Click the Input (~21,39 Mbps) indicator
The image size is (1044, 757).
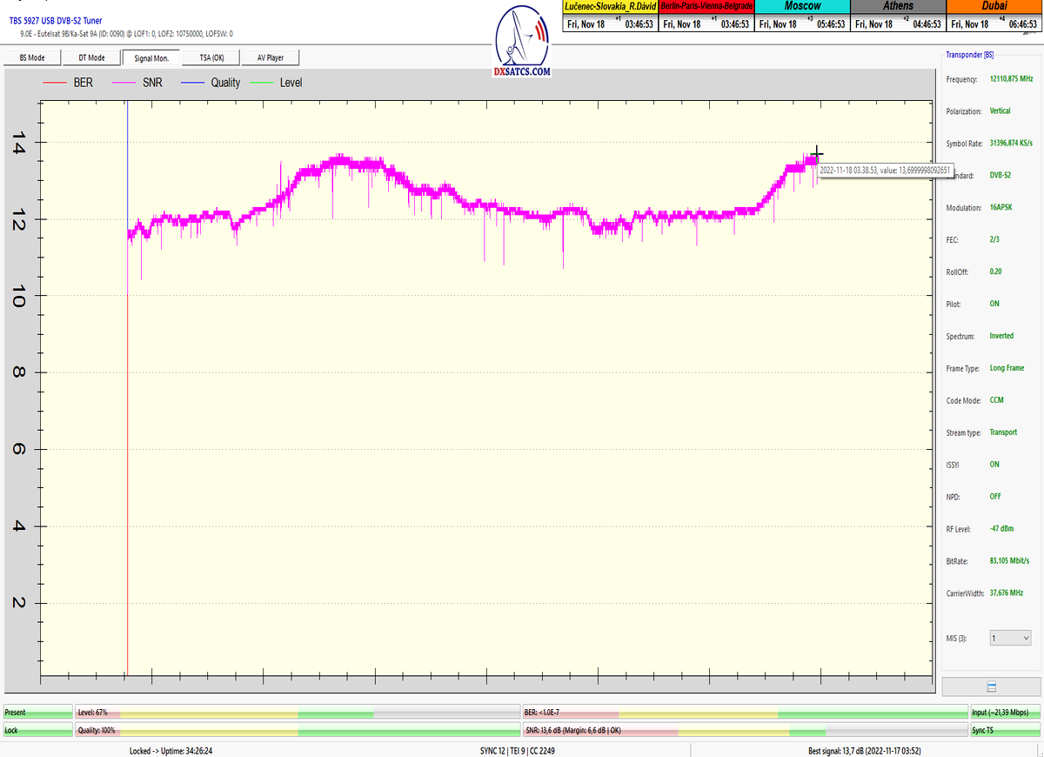click(x=1005, y=713)
